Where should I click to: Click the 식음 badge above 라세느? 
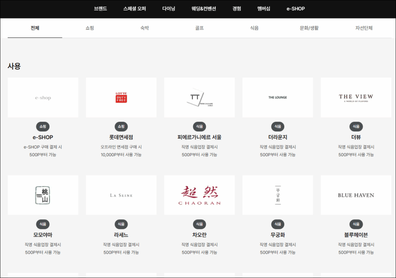click(x=121, y=224)
